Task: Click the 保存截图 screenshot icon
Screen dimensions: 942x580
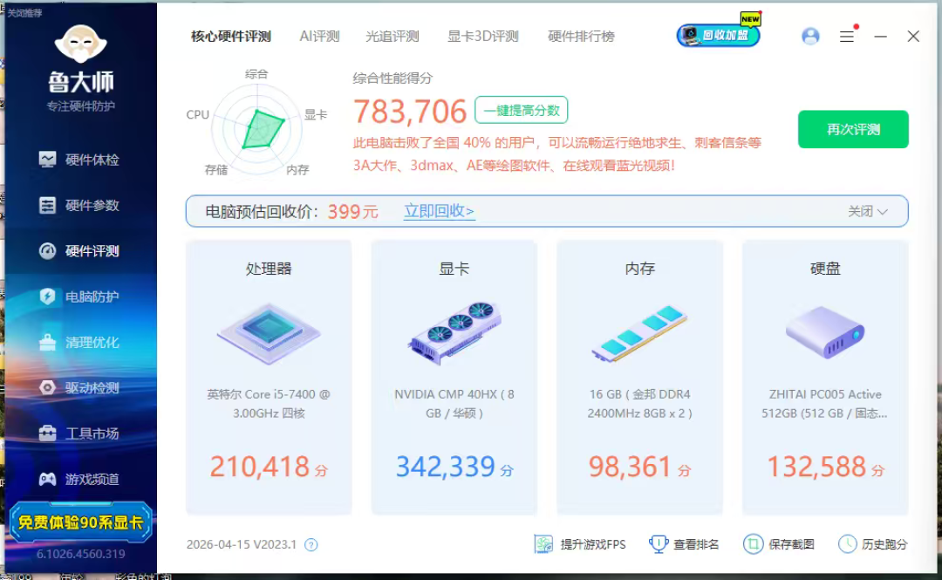Action: pyautogui.click(x=753, y=544)
